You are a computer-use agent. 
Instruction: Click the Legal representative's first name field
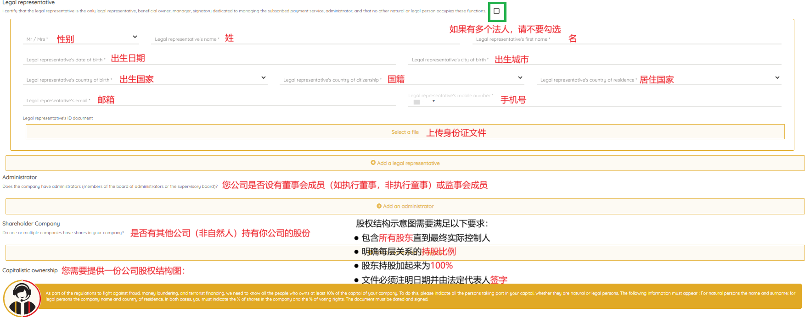pyautogui.click(x=666, y=39)
